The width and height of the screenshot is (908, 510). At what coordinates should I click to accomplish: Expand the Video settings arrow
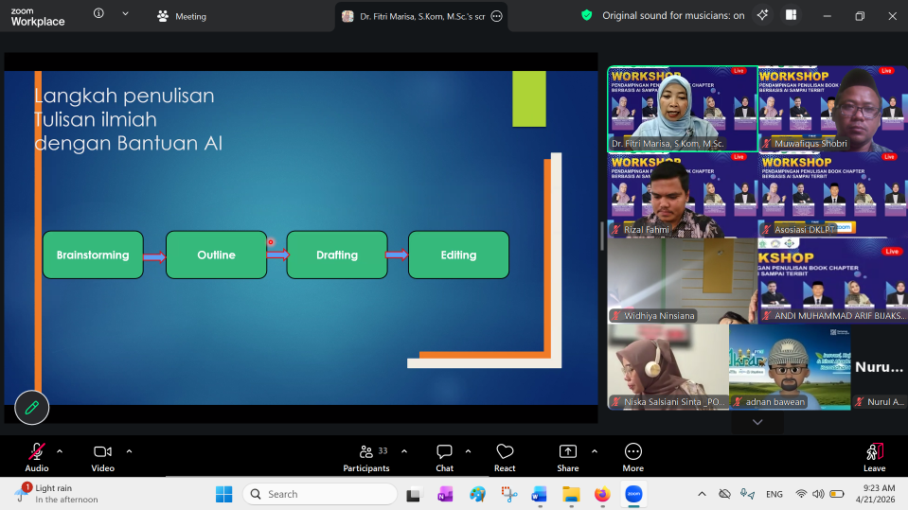129,451
